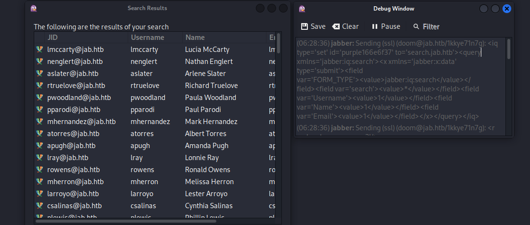This screenshot has width=530, height=225.
Task: Sort results by the Username column header
Action: coord(155,37)
